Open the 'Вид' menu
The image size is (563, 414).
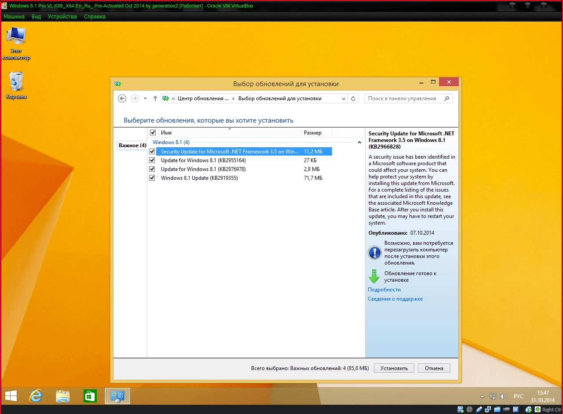37,16
